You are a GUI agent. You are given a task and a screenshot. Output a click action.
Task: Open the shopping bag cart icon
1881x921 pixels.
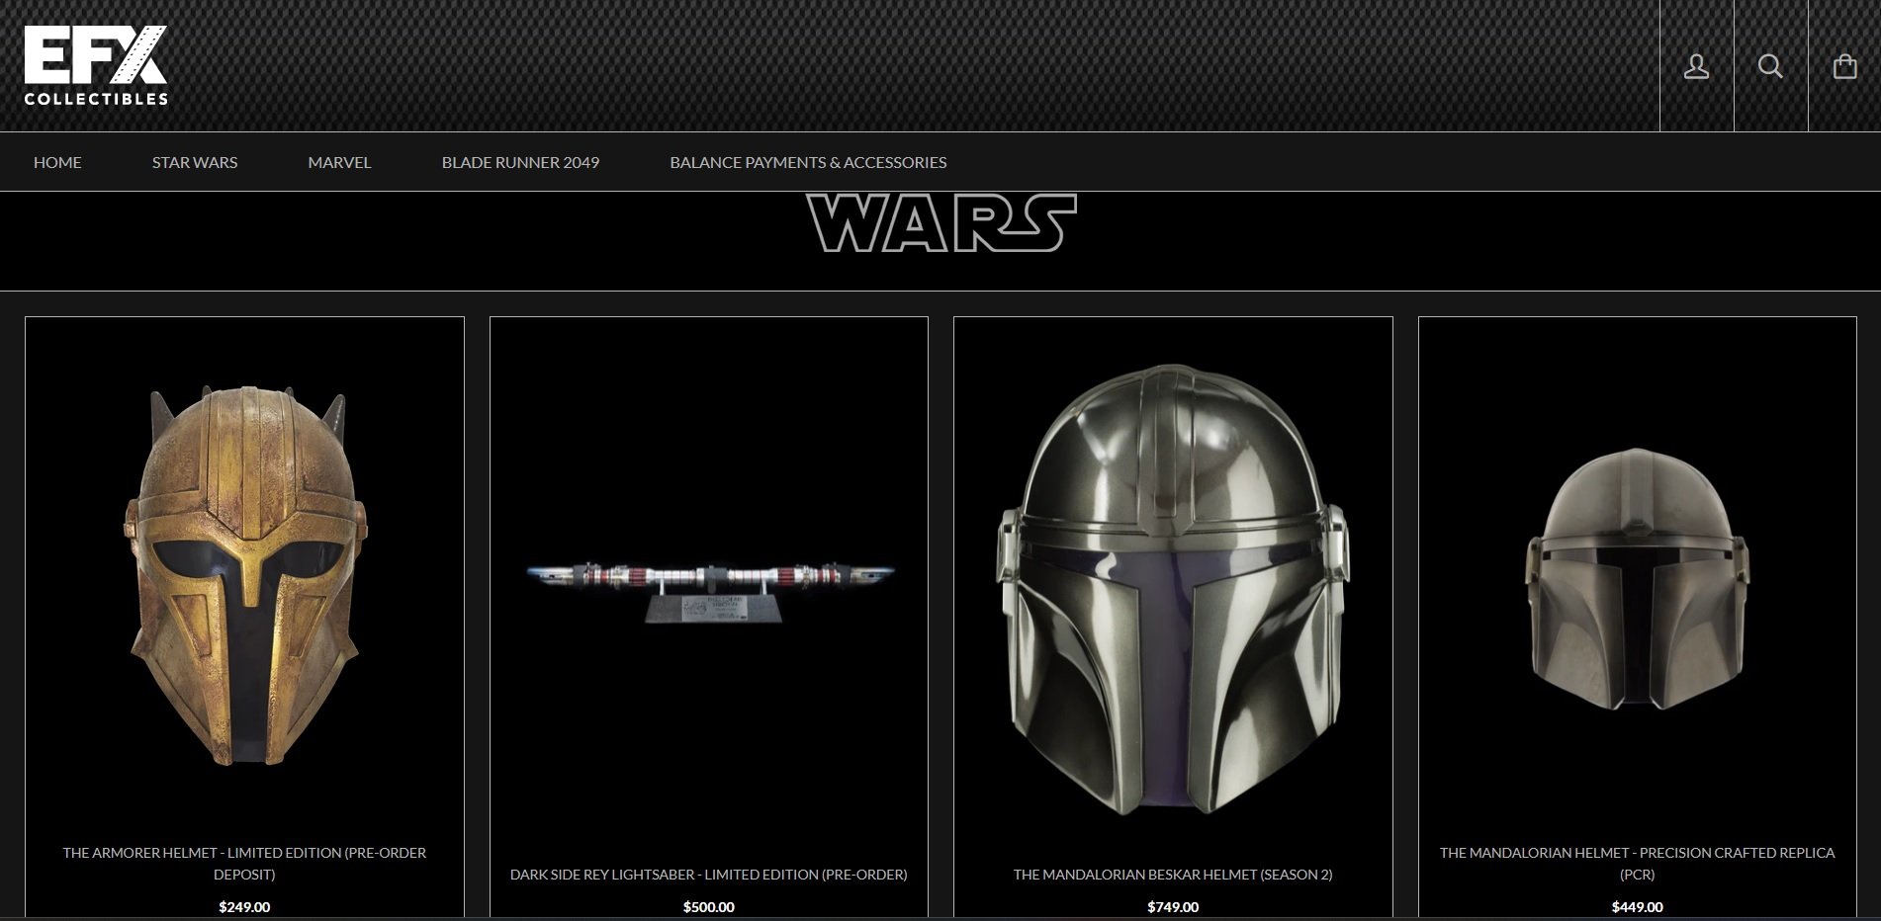(x=1844, y=66)
